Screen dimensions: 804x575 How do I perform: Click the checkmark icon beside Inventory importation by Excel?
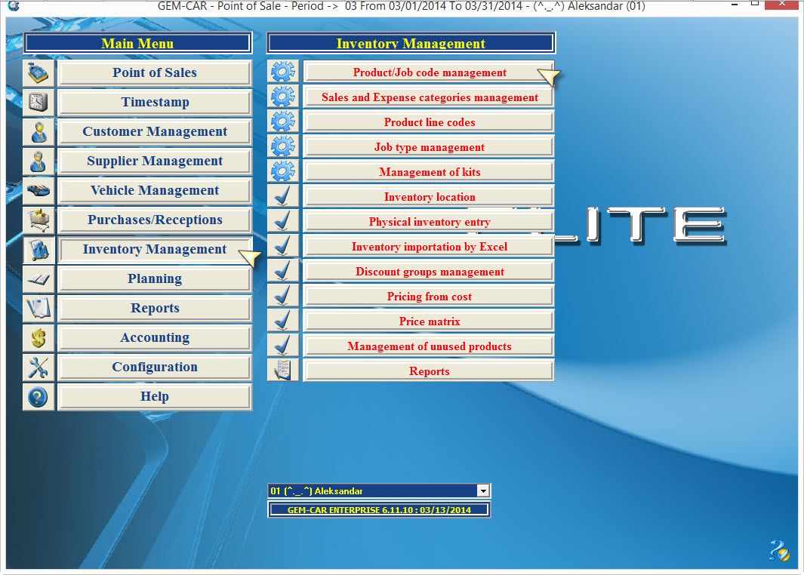coord(283,246)
